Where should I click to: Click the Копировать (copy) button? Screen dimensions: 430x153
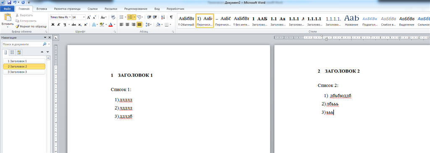[x=26, y=21]
